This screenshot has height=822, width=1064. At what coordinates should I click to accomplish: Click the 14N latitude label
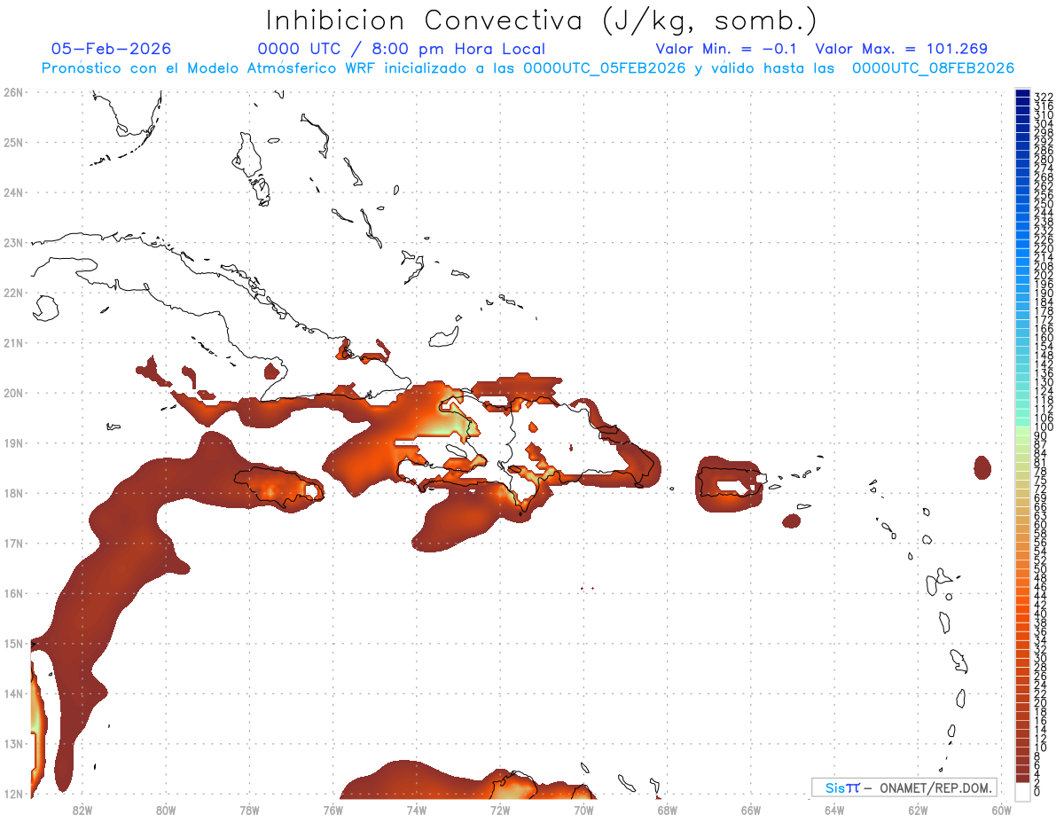tap(12, 693)
